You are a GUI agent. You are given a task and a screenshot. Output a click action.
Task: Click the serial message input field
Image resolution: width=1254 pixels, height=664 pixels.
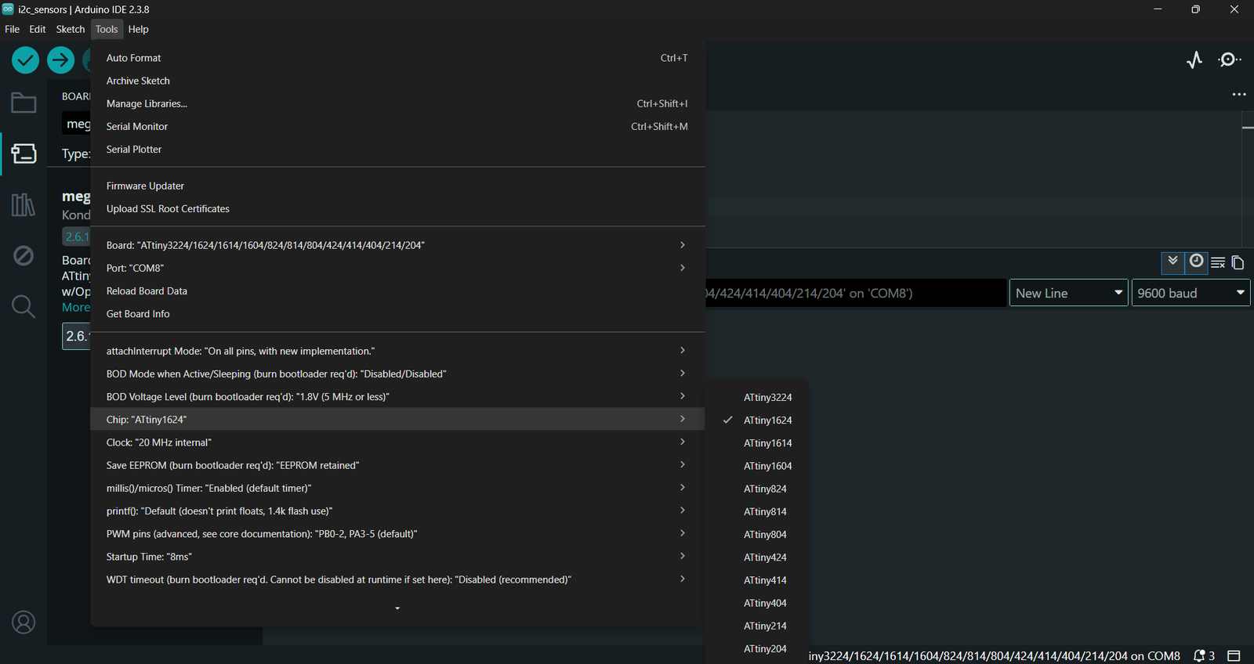(x=856, y=293)
